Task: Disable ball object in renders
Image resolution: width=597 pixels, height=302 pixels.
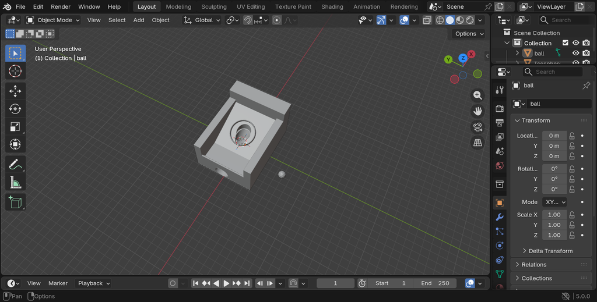Action: pos(587,53)
